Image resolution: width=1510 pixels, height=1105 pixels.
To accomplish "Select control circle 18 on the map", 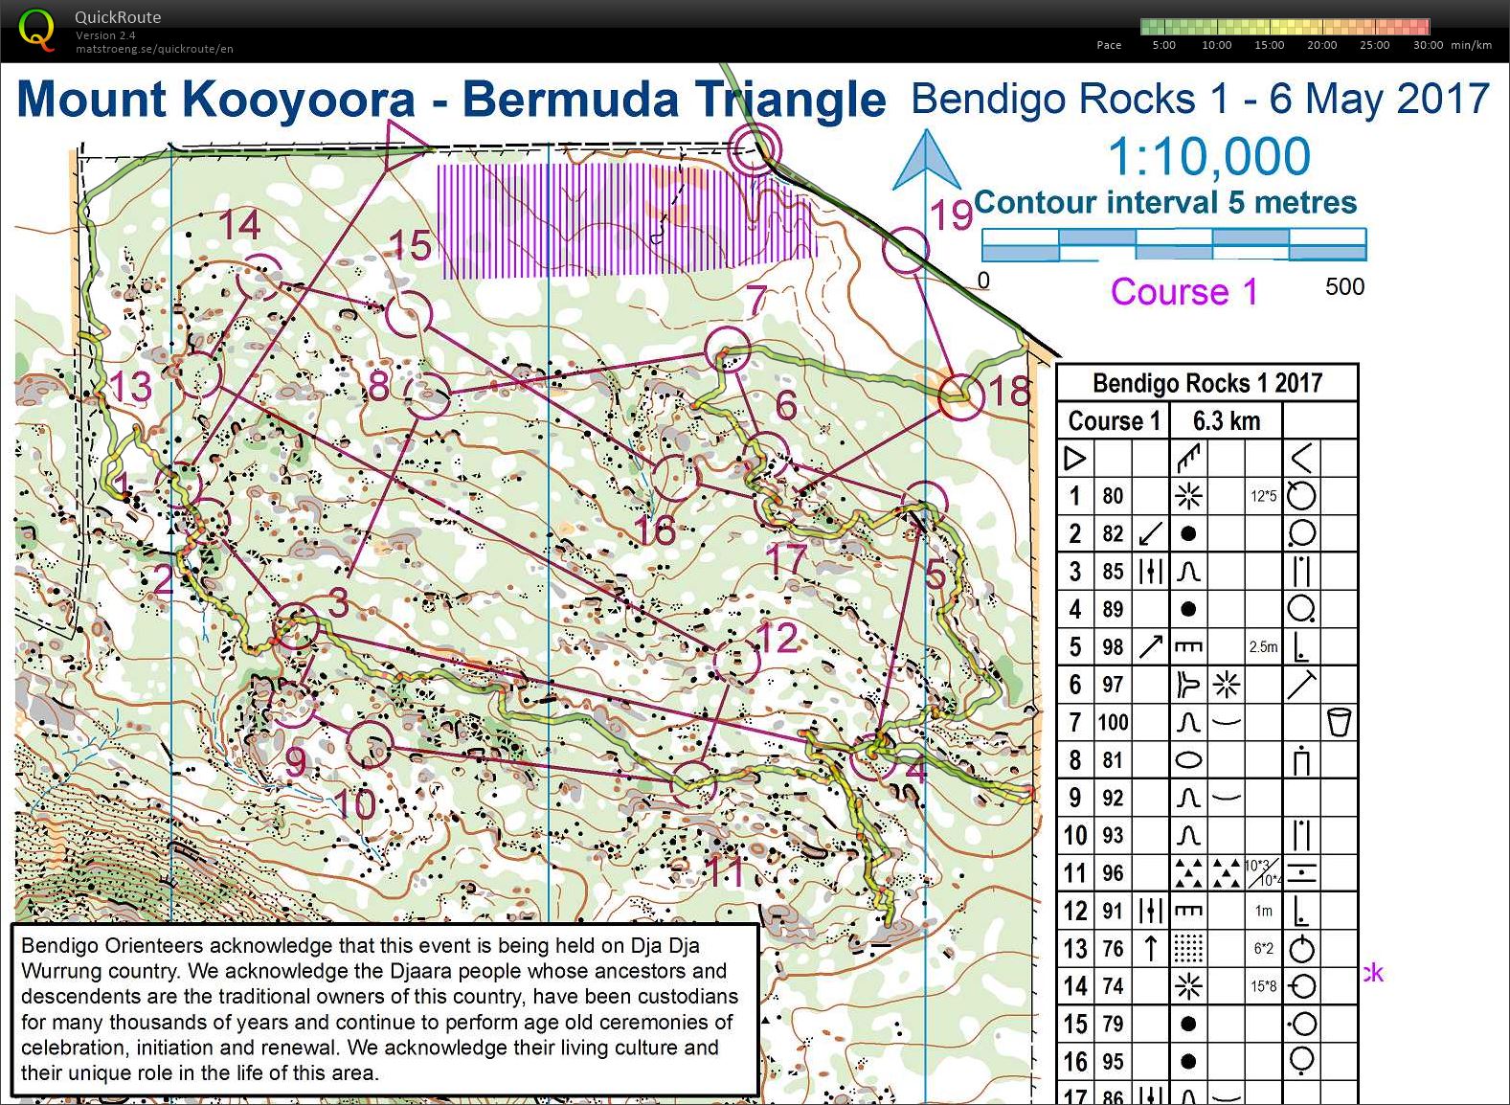I will point(960,395).
